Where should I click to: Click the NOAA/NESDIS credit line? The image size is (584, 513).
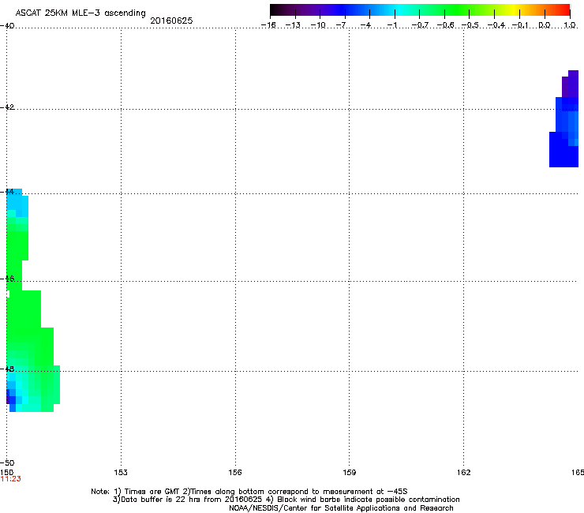click(x=341, y=508)
